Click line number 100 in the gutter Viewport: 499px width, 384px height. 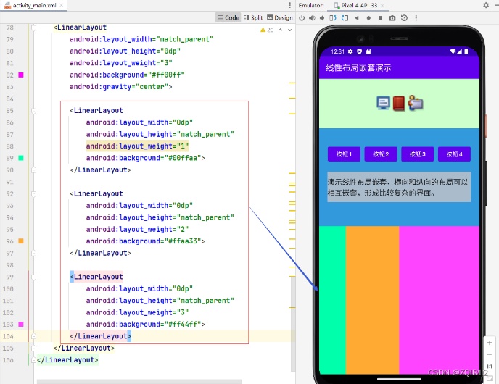click(x=8, y=289)
